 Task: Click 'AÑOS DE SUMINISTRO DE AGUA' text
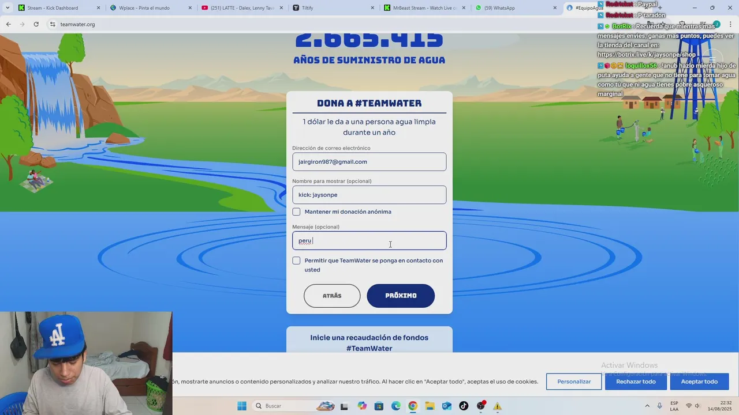pos(369,60)
